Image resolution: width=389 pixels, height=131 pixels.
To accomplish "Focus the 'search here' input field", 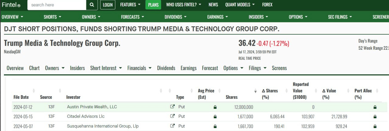I will pos(57,5).
